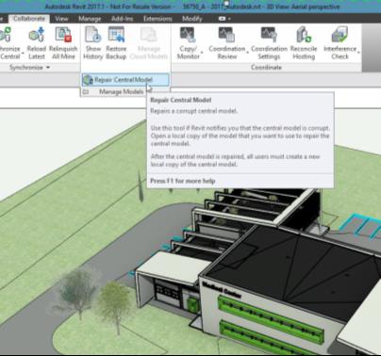Open Show History tool
Viewport: 381px width, 356px height.
pos(93,42)
